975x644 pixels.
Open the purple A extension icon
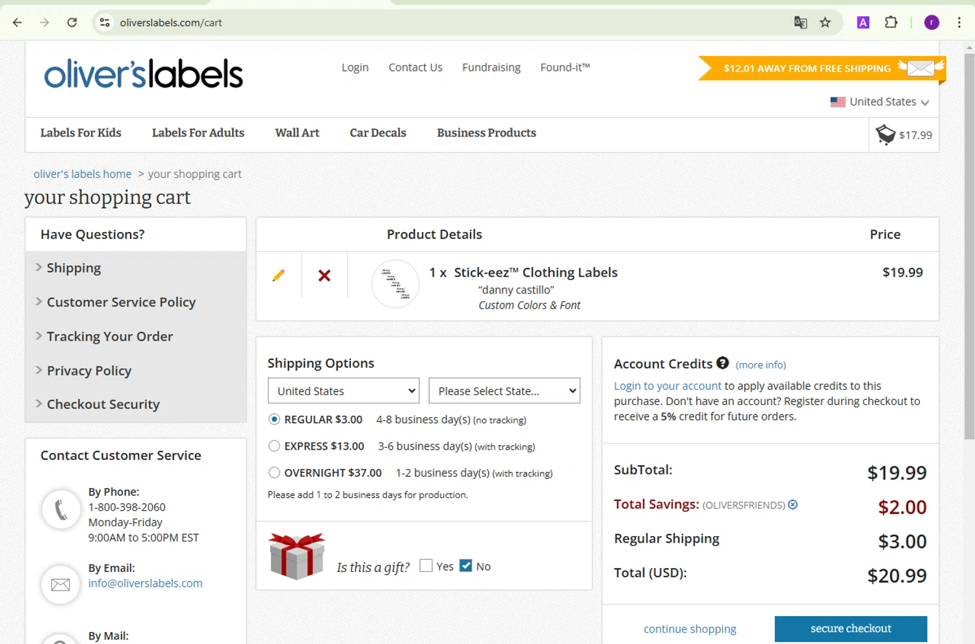[863, 23]
